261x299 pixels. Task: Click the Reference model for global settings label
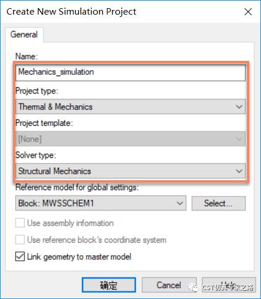(x=77, y=187)
